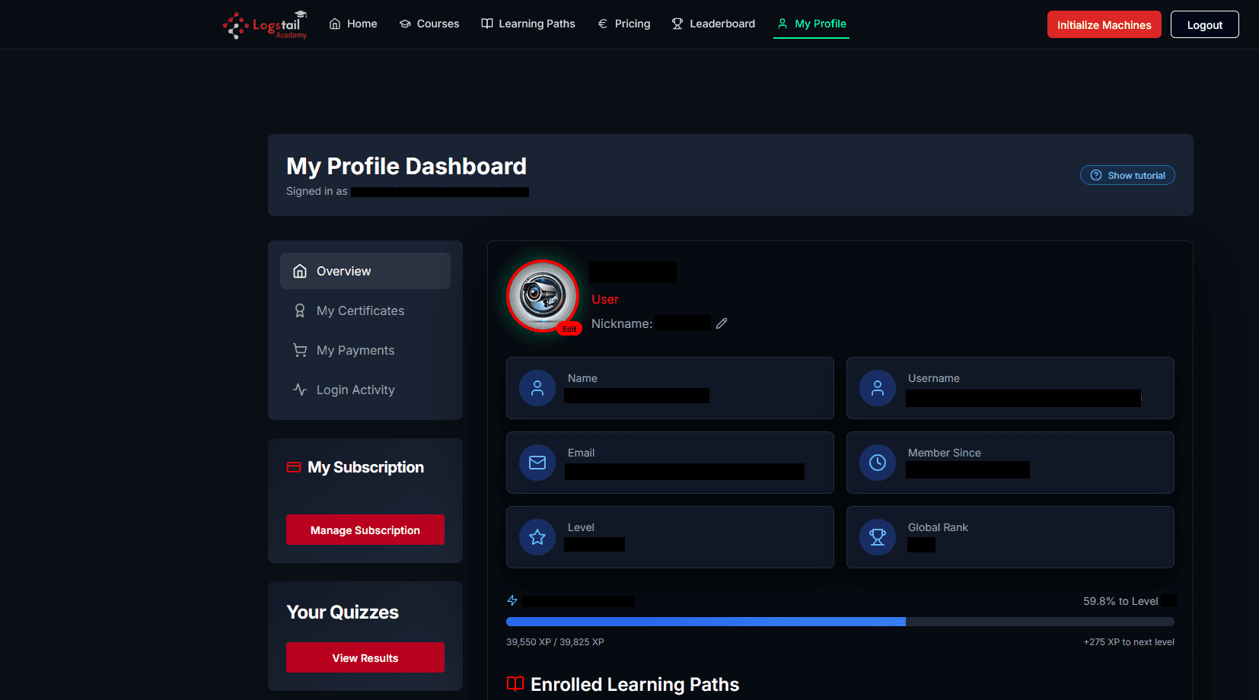The image size is (1259, 700).
Task: Click the house icon next to Overview
Action: coord(300,271)
